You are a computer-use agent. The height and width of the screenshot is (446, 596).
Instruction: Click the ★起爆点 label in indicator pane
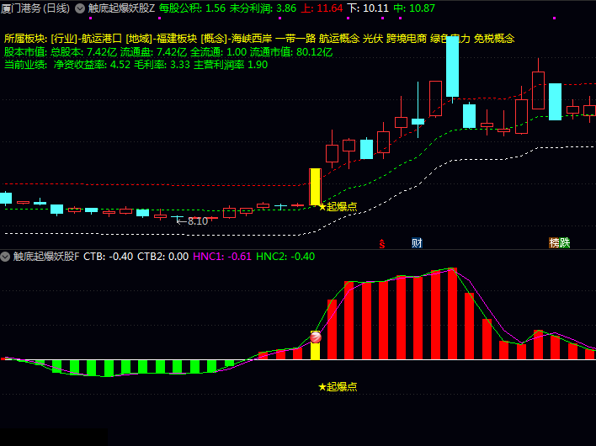click(x=338, y=387)
